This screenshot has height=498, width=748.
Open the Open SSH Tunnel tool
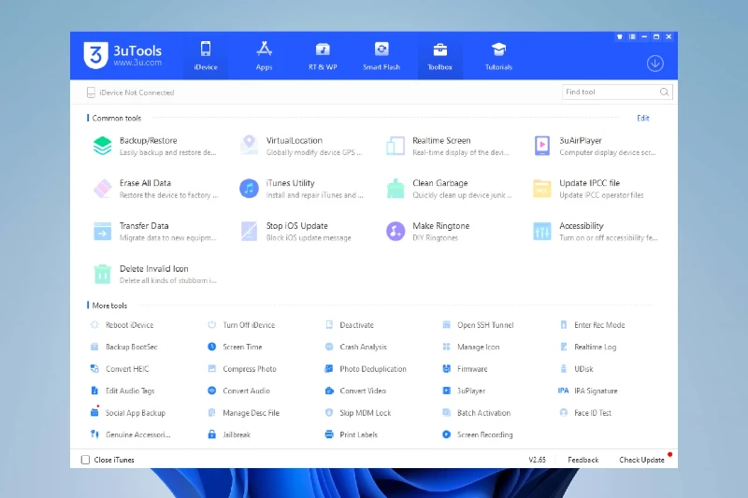478,325
